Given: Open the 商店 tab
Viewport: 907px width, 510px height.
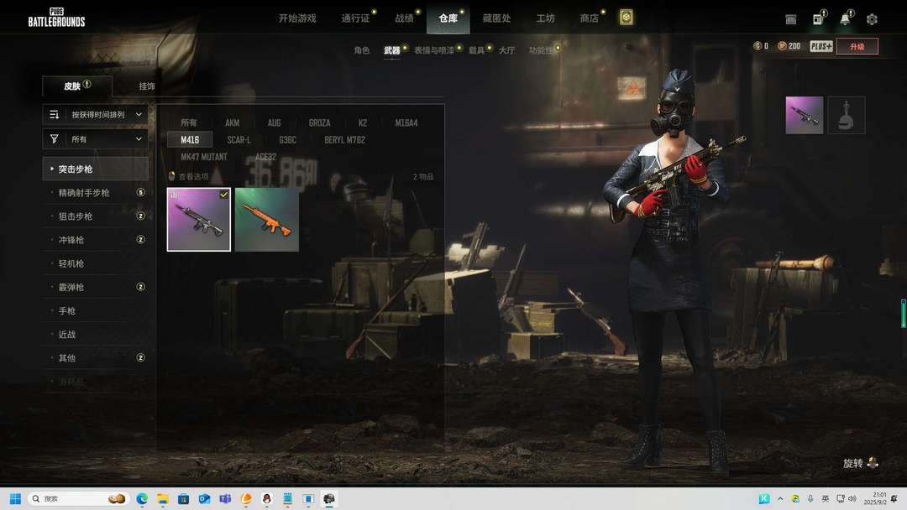Looking at the screenshot, I should pyautogui.click(x=590, y=18).
